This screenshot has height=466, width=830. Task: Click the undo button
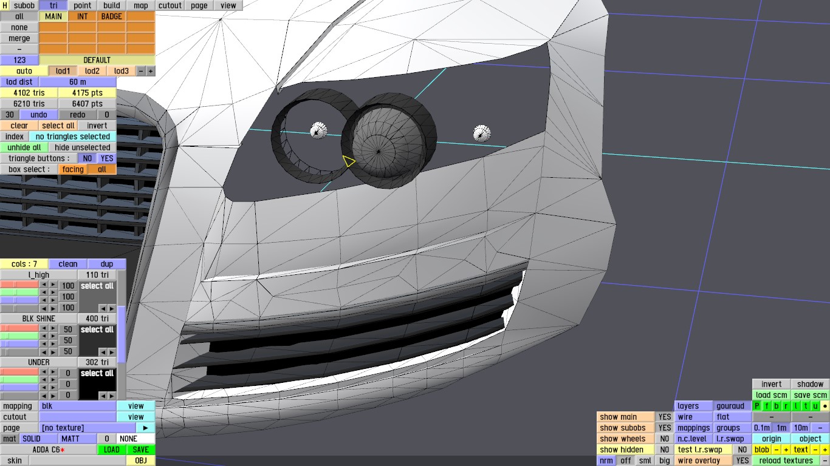coord(39,115)
